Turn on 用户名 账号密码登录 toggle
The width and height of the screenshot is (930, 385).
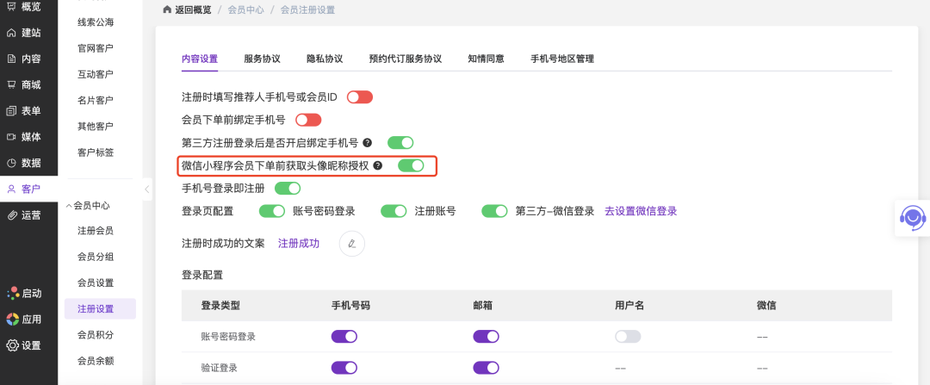pyautogui.click(x=628, y=337)
